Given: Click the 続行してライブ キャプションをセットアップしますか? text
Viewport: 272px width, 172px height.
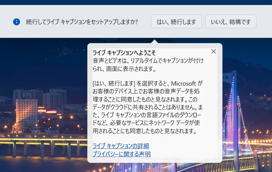Looking at the screenshot, I should point(82,22).
